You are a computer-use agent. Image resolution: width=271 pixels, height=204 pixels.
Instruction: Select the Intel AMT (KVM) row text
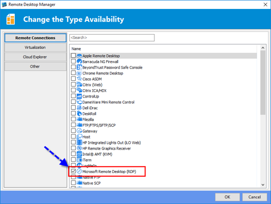97,154
